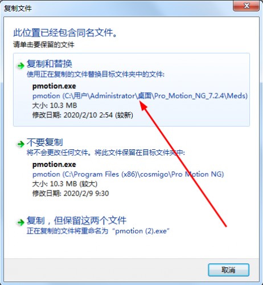
Task: Click the 此位置已经包含同名文件 header
Action: (x=65, y=32)
